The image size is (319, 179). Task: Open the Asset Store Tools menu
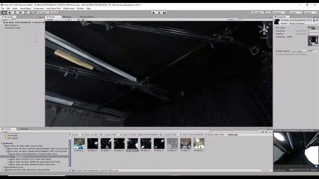pyautogui.click(x=53, y=8)
